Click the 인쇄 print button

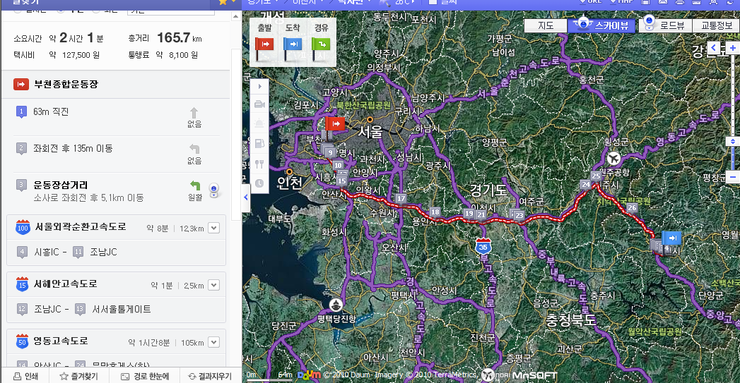pyautogui.click(x=26, y=376)
